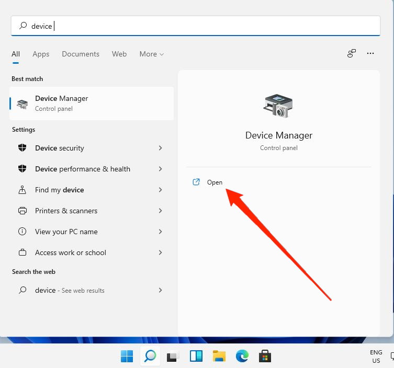This screenshot has width=394, height=368.
Task: Click the search feedback people icon
Action: click(x=352, y=54)
